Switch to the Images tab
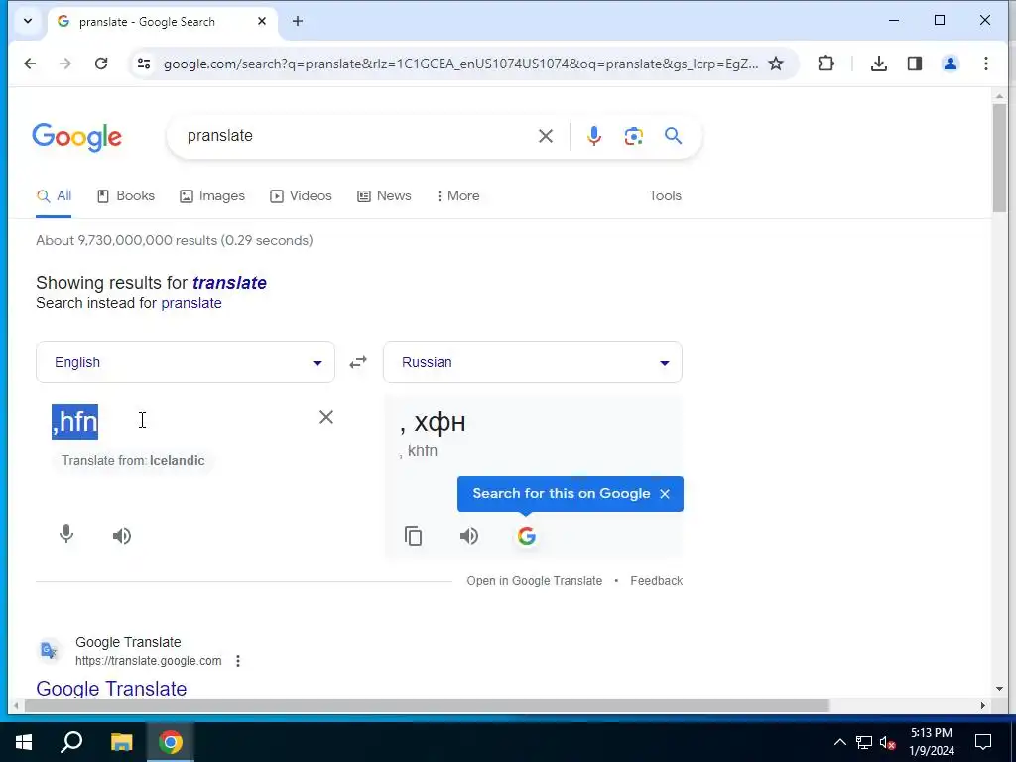Screen dimensions: 1016x762 pos(212,195)
